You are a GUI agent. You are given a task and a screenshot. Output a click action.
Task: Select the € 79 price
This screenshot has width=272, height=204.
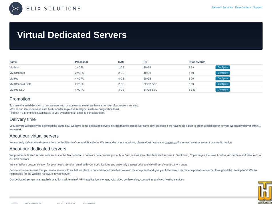(x=191, y=79)
